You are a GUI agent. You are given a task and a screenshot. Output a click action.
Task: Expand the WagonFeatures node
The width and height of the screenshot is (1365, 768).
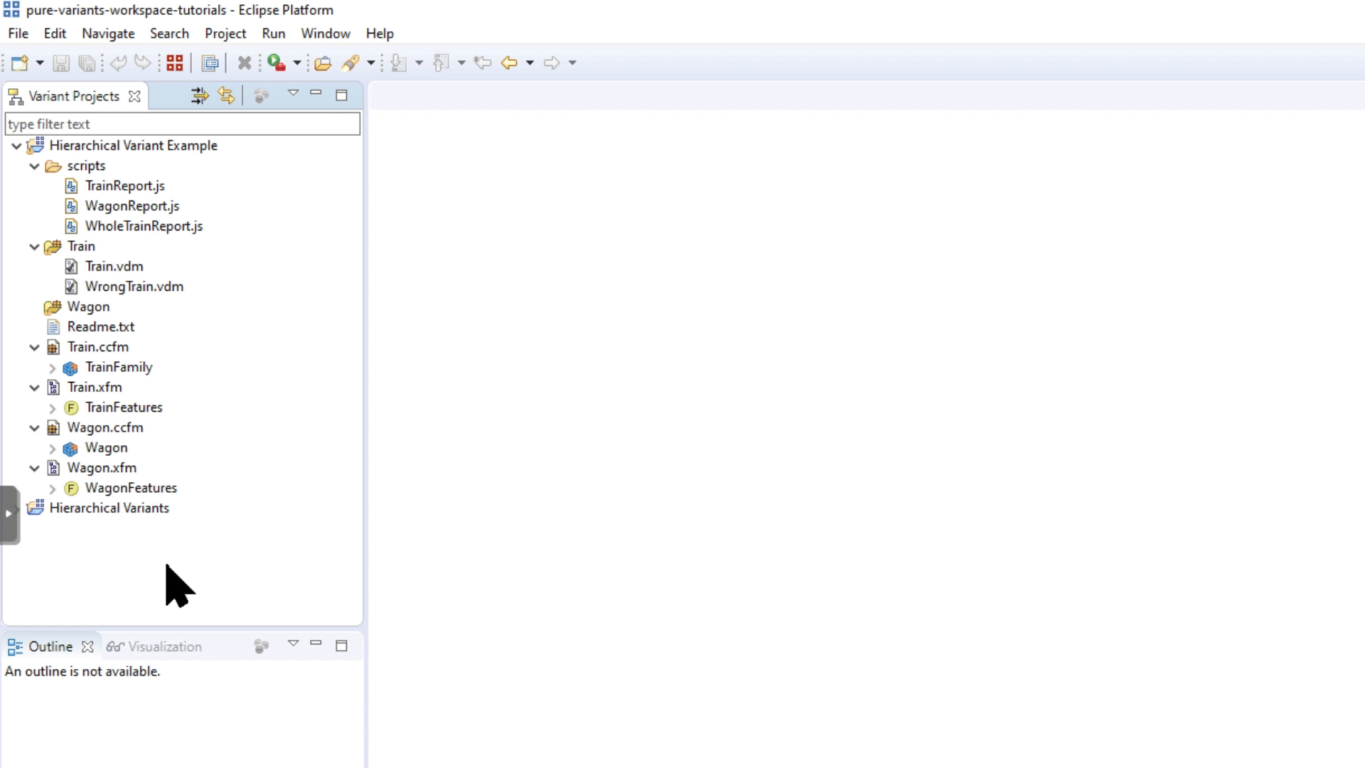click(52, 489)
